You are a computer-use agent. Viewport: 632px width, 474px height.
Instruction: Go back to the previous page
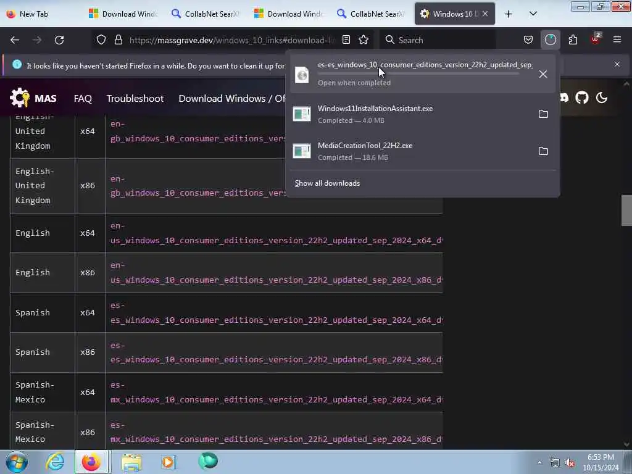15,40
